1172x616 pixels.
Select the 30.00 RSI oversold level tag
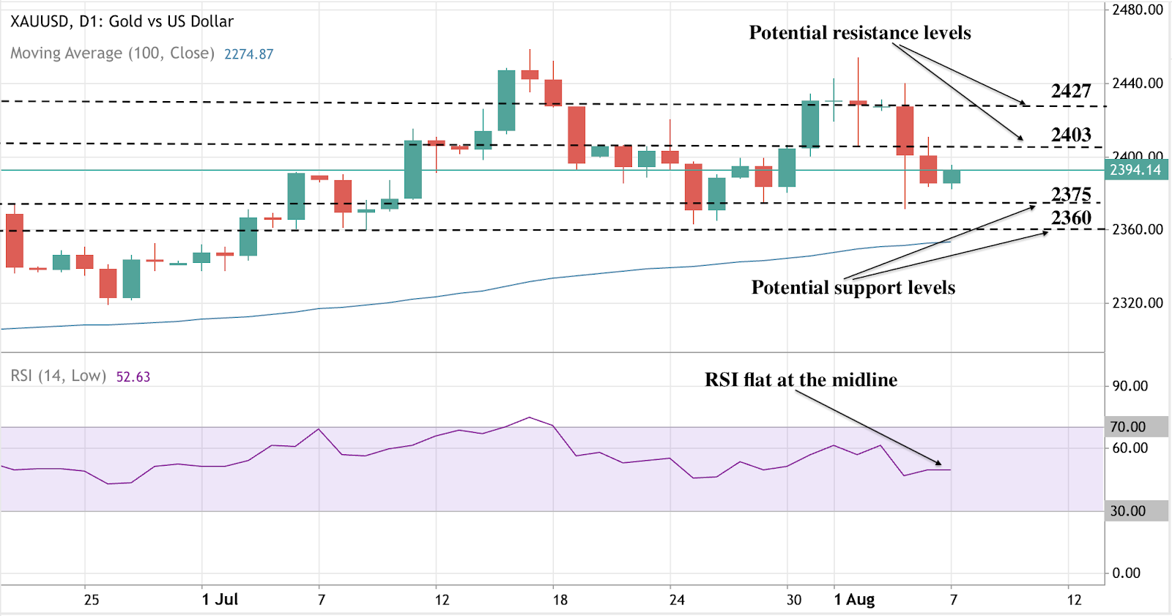click(1128, 511)
